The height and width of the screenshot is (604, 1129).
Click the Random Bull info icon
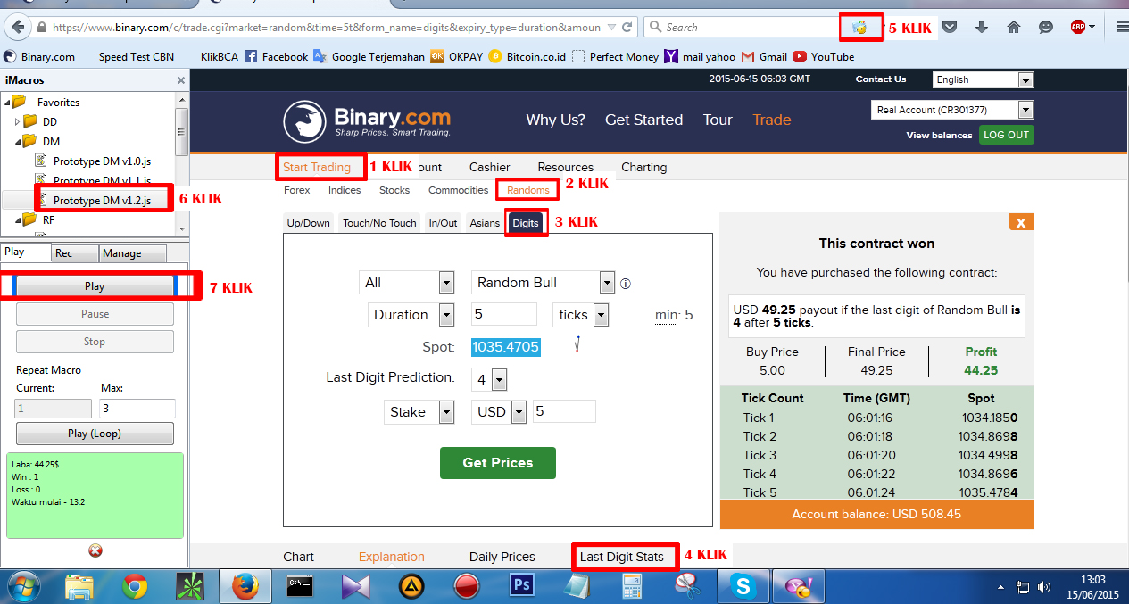(626, 284)
